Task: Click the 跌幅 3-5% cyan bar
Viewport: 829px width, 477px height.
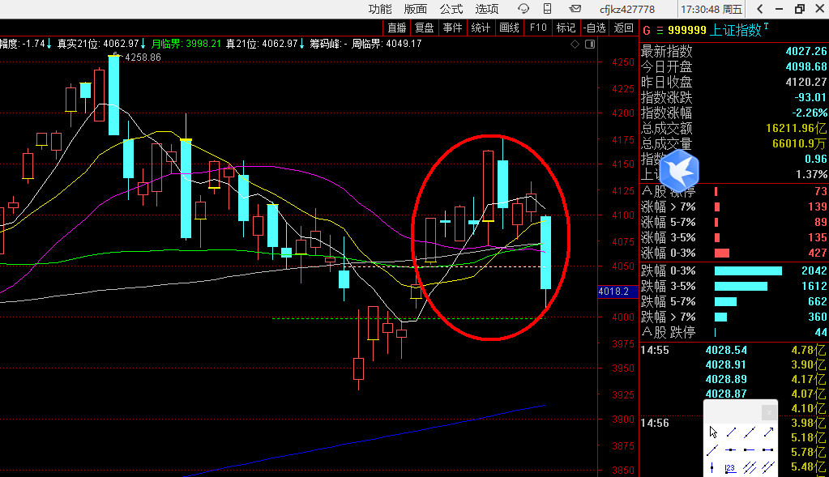Action: pyautogui.click(x=741, y=287)
